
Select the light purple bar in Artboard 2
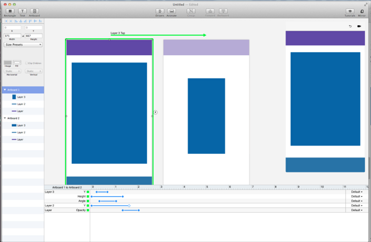point(206,47)
